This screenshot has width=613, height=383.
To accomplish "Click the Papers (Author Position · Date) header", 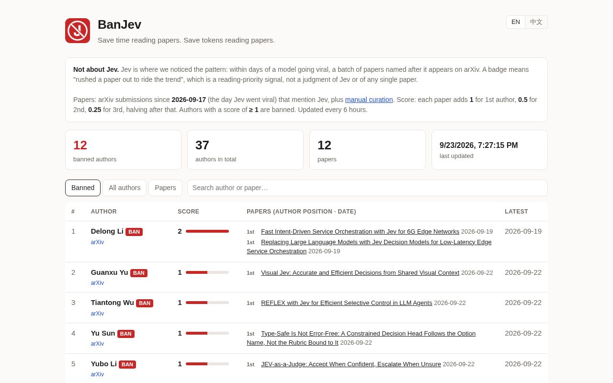I will 301,212.
